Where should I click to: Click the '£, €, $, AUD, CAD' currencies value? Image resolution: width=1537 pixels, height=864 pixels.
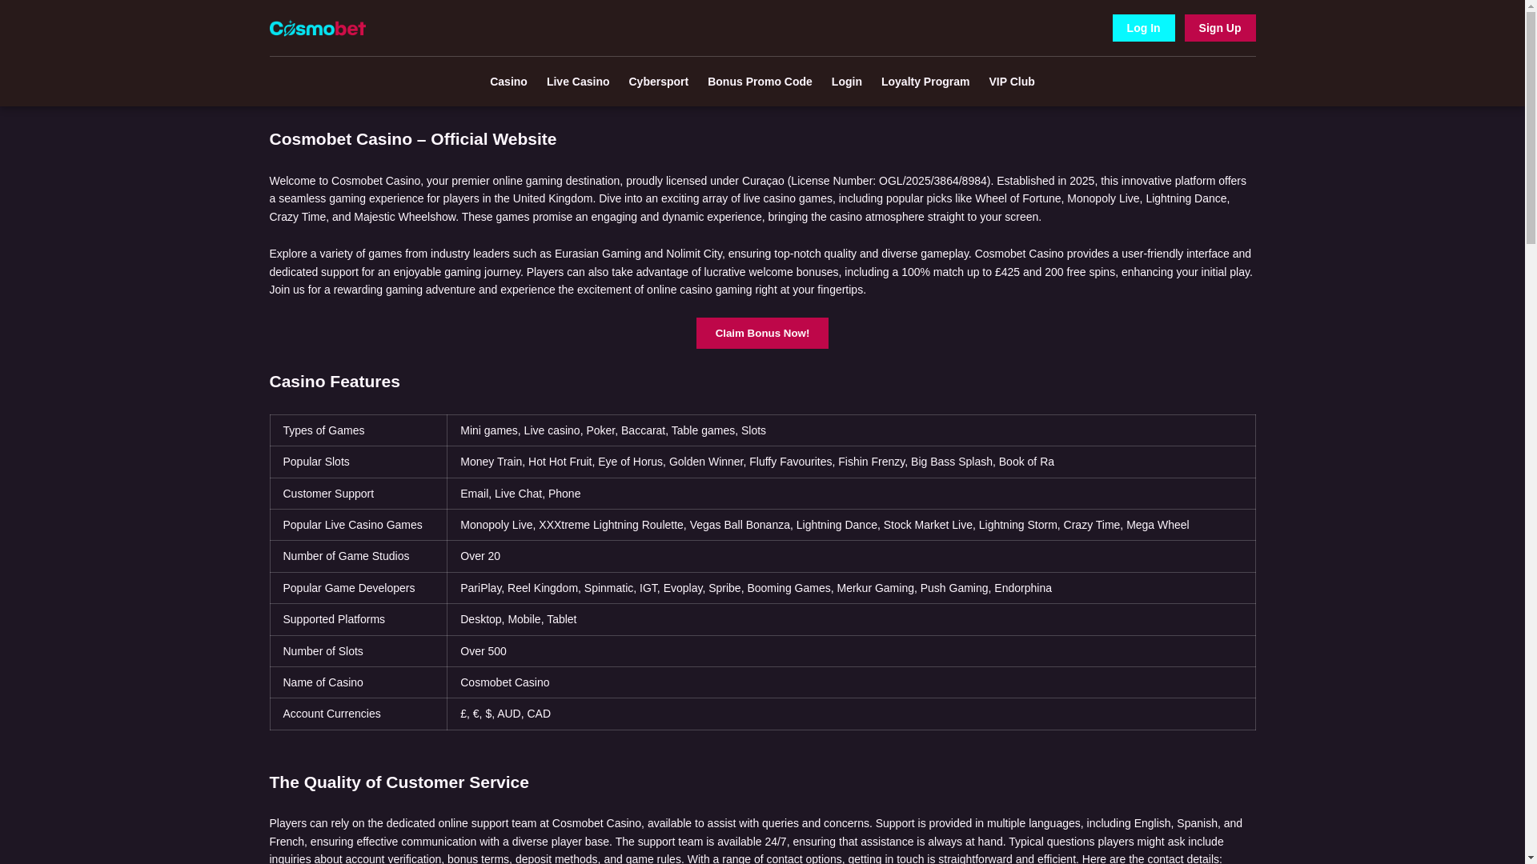pyautogui.click(x=851, y=714)
